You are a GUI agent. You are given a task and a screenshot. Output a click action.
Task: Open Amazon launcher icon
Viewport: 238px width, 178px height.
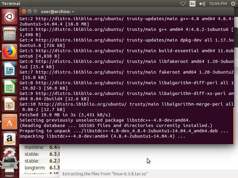coord(10,139)
